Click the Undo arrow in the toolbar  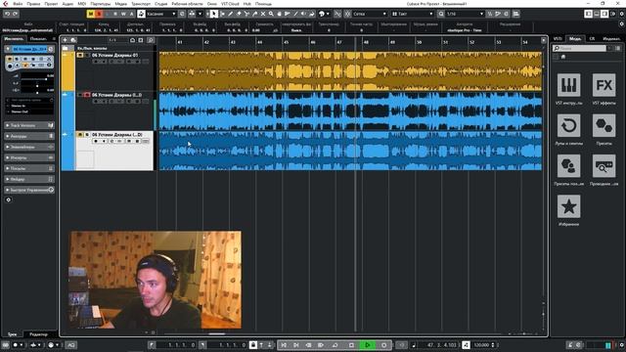[x=7, y=14]
